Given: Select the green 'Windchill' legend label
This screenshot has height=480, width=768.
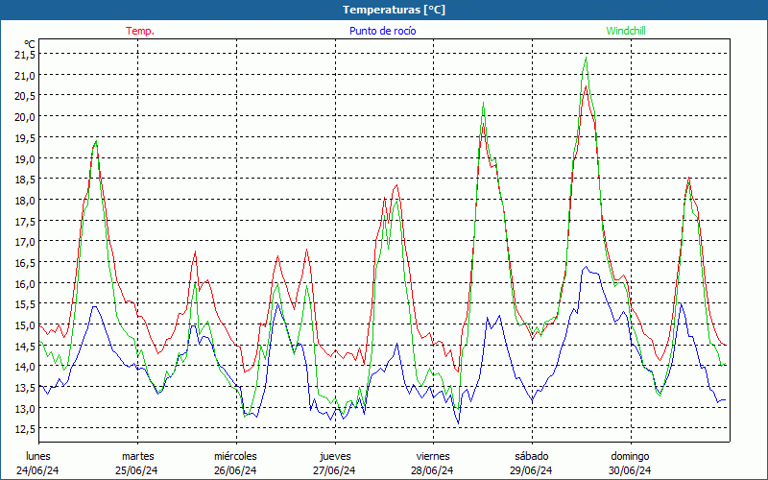Looking at the screenshot, I should (x=626, y=31).
